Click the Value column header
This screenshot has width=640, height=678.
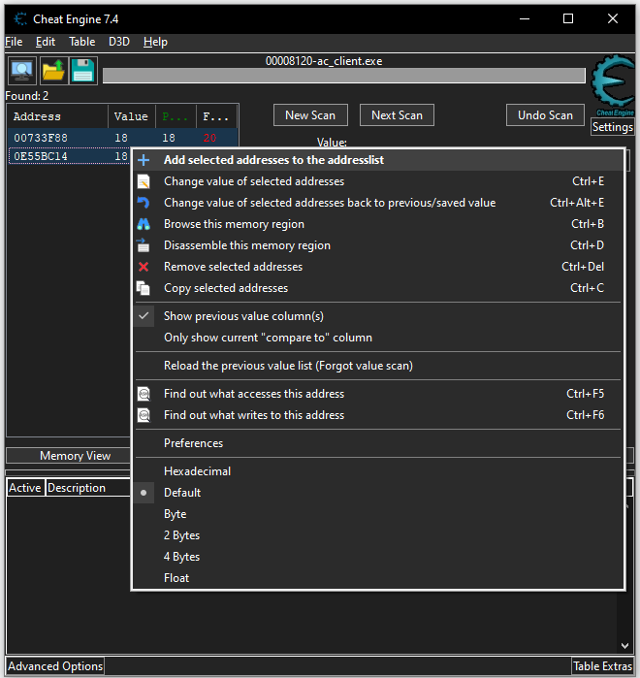(x=131, y=116)
